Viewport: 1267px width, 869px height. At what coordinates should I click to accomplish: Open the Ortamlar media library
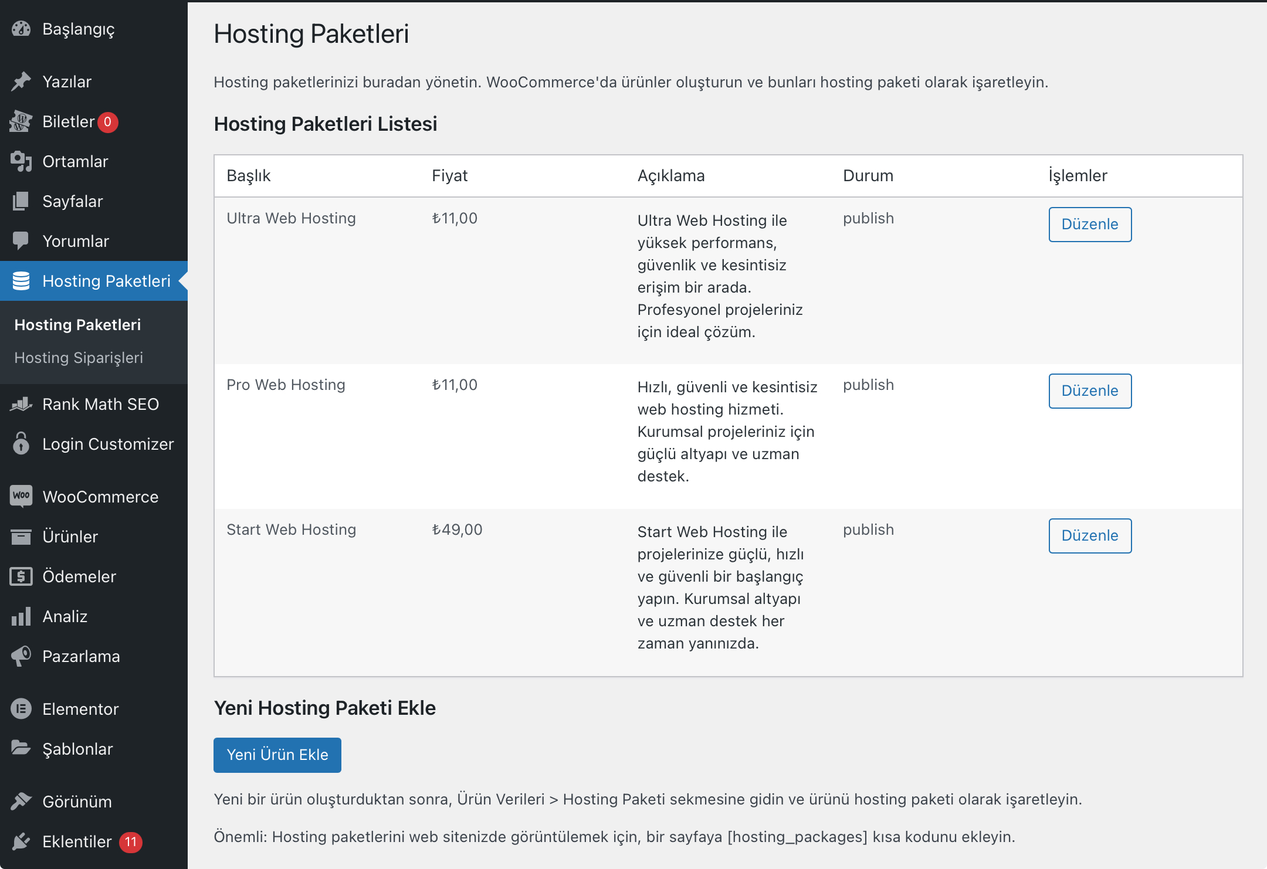pyautogui.click(x=94, y=161)
